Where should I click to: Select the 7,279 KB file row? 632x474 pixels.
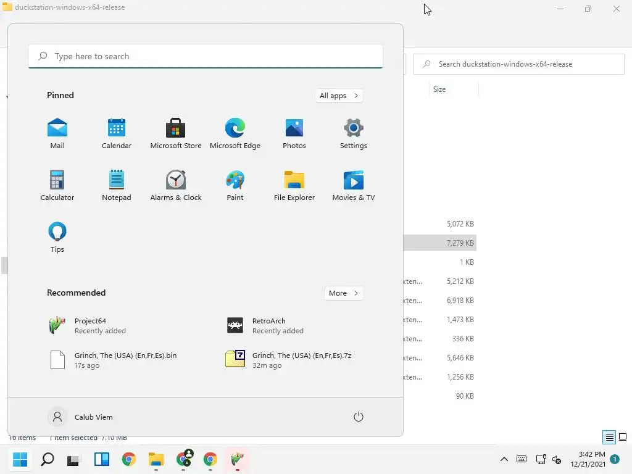coord(440,243)
